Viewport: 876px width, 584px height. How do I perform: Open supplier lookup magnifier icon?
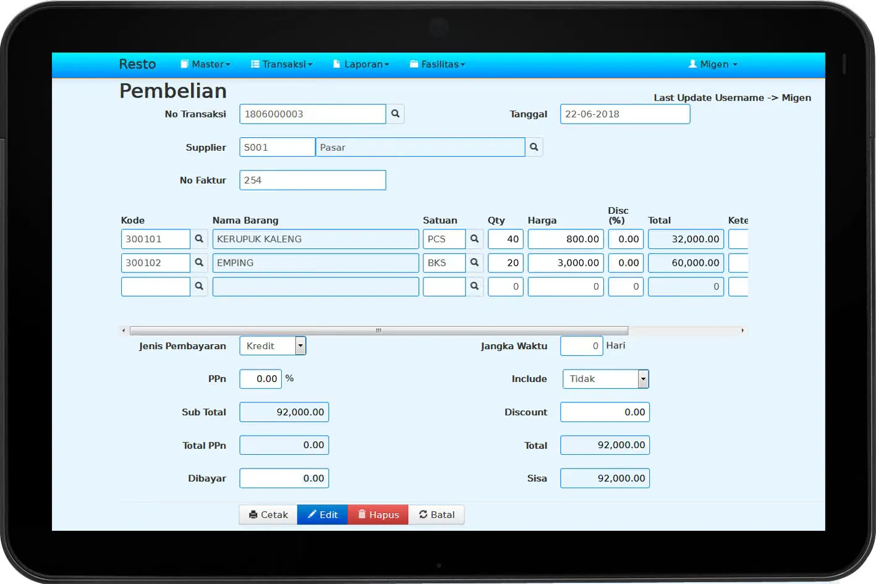[534, 147]
